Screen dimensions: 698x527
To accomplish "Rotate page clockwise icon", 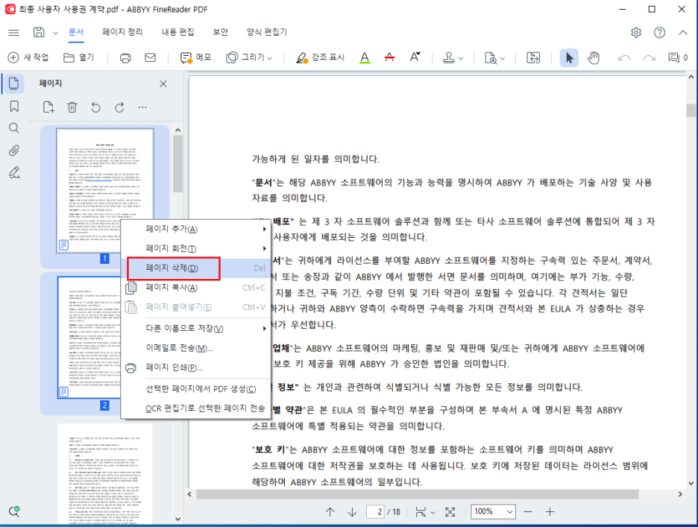I will 119,107.
